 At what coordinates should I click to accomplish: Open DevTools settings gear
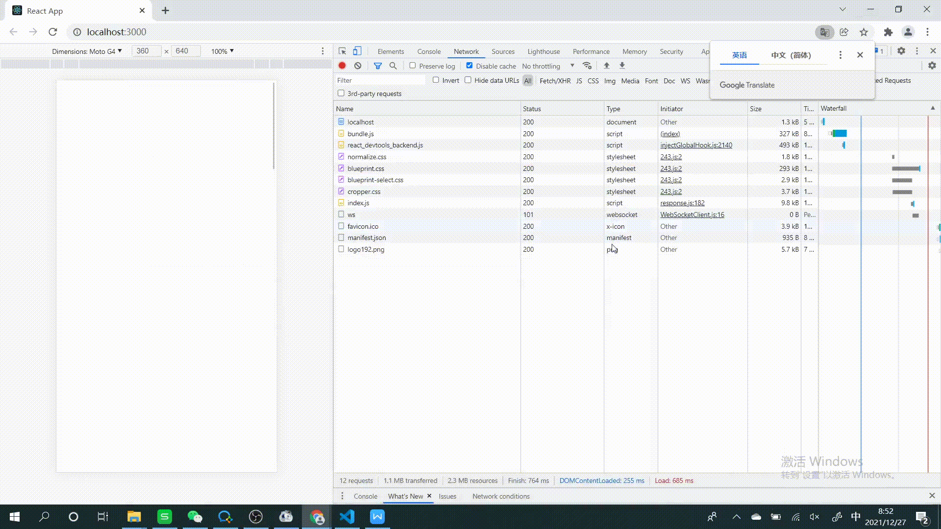click(901, 51)
